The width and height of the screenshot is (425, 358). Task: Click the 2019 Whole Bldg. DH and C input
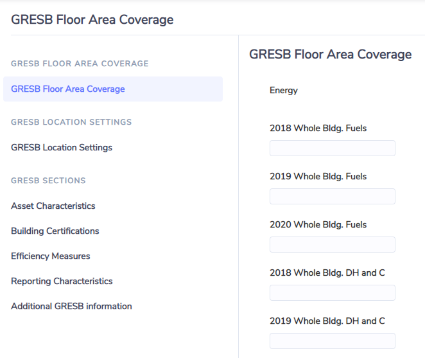(333, 341)
